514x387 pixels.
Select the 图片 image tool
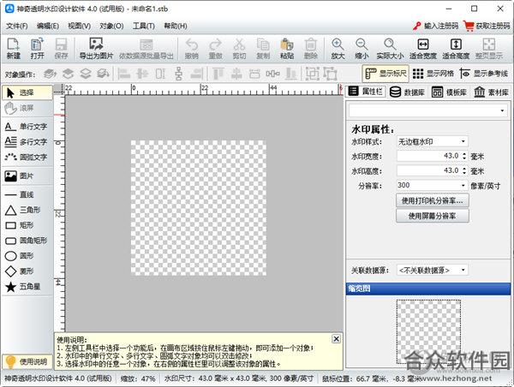pos(27,176)
